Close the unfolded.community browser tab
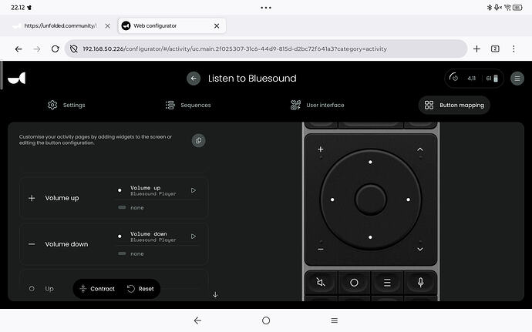This screenshot has width=532, height=332. tap(107, 25)
